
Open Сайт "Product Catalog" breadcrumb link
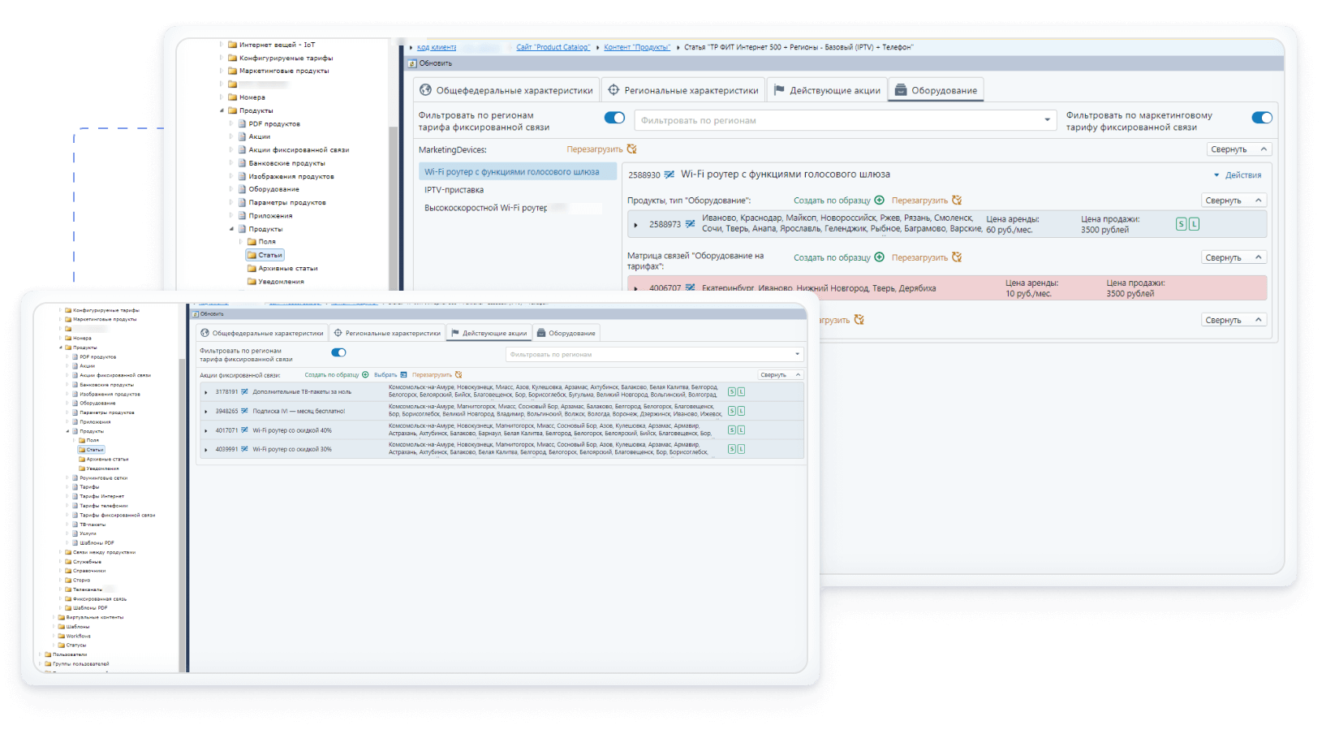(x=553, y=47)
